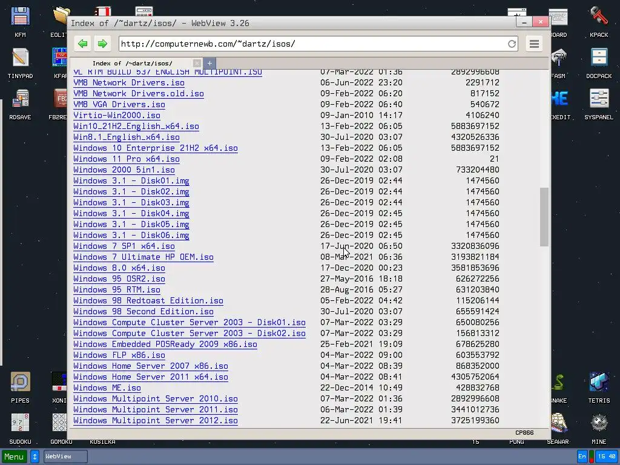Open Windows 98 Redtoast Edition.iso link
620x465 pixels.
[148, 300]
